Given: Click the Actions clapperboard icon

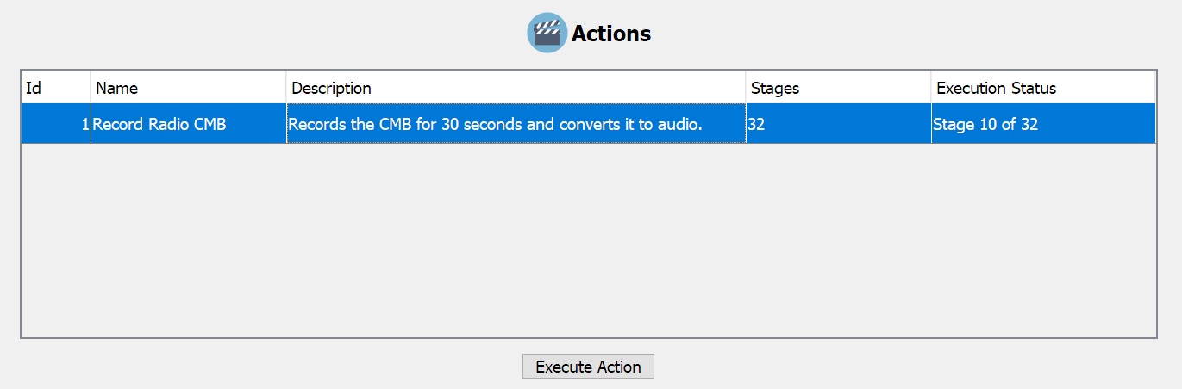Looking at the screenshot, I should coord(547,34).
